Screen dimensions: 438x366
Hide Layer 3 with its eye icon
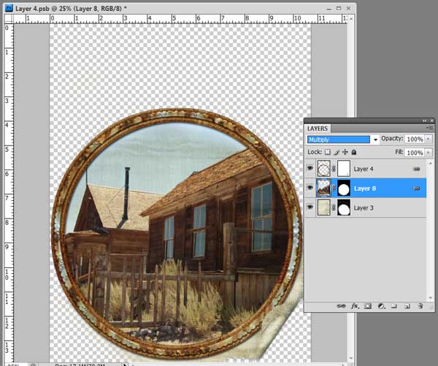(x=310, y=207)
